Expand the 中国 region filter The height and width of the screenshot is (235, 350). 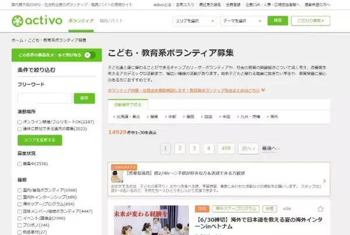[x=225, y=116]
